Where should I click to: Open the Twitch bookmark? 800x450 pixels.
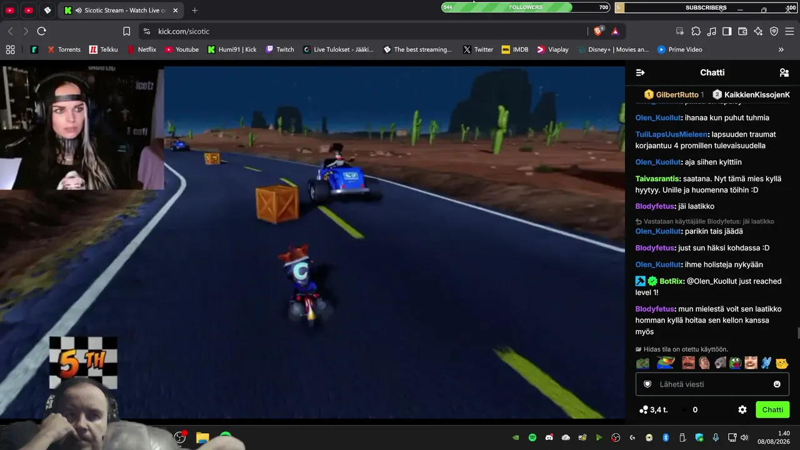click(280, 49)
